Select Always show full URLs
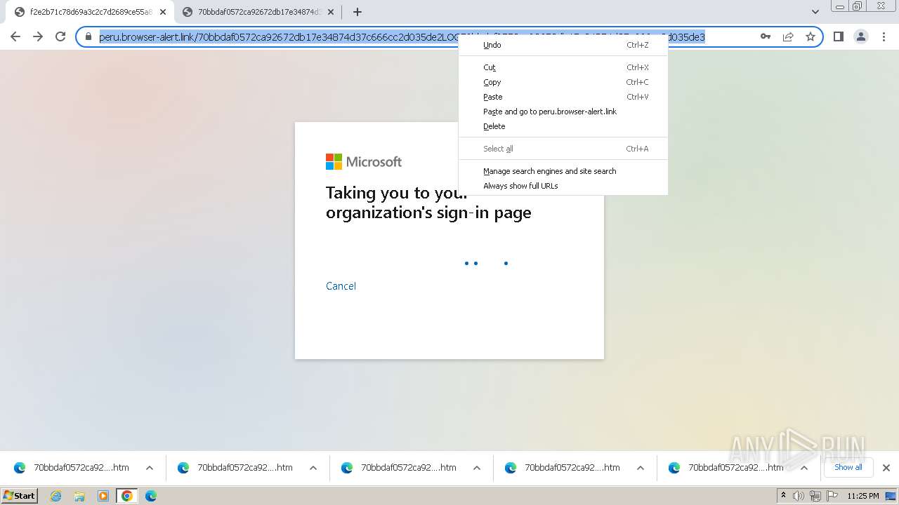Viewport: 899px width, 505px height. [x=563, y=186]
